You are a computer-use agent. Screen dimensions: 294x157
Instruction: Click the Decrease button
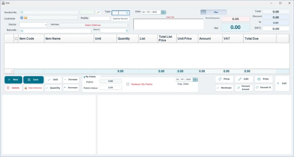pyautogui.click(x=71, y=80)
